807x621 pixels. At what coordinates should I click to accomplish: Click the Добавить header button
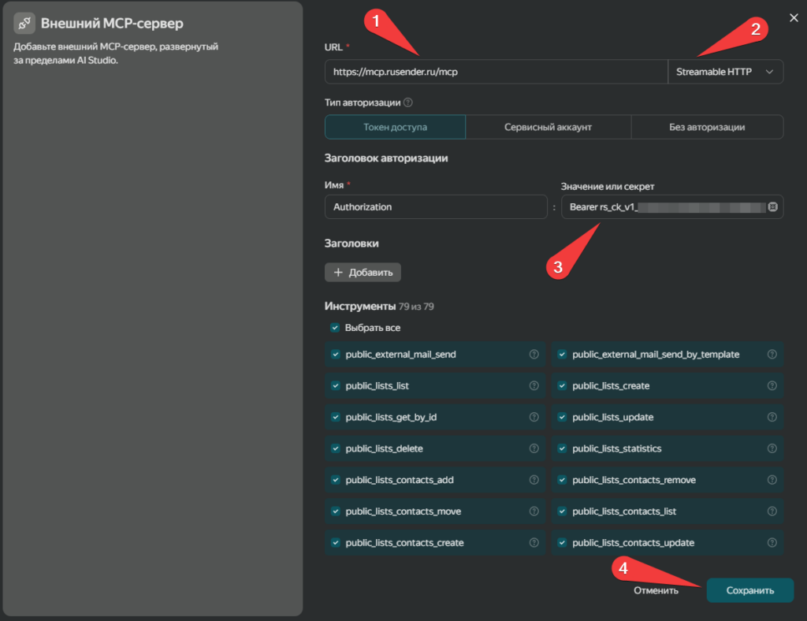(x=363, y=272)
